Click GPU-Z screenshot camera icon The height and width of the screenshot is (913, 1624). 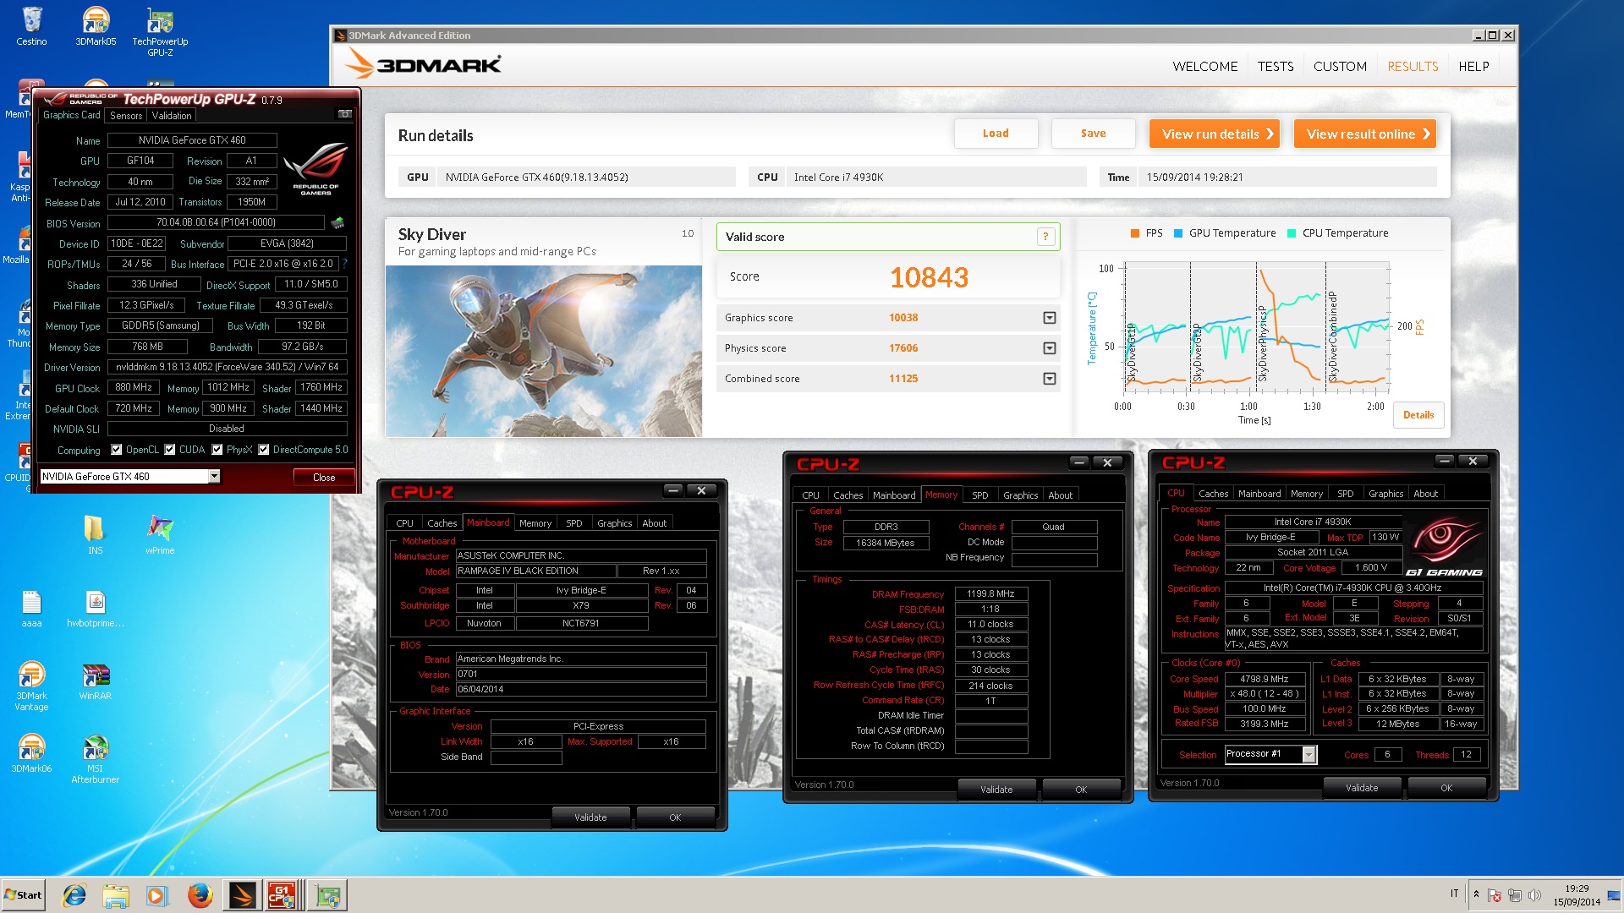(x=344, y=114)
